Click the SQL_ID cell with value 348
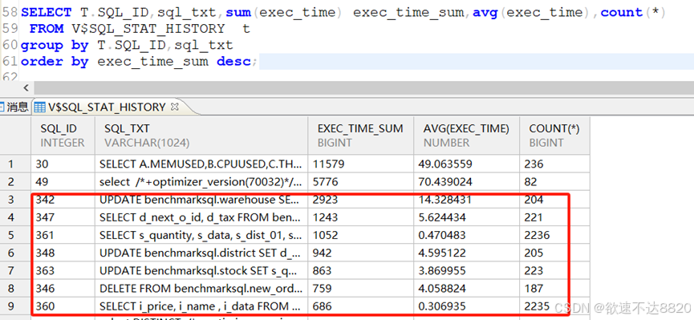This screenshot has width=694, height=320. [63, 253]
